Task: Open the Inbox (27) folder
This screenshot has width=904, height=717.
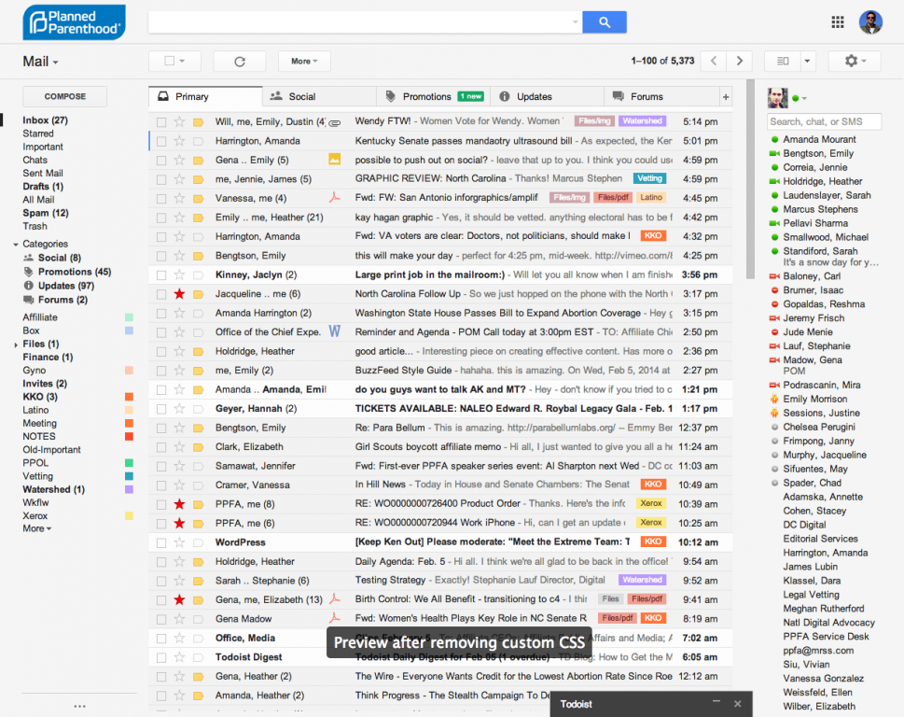Action: 45,120
